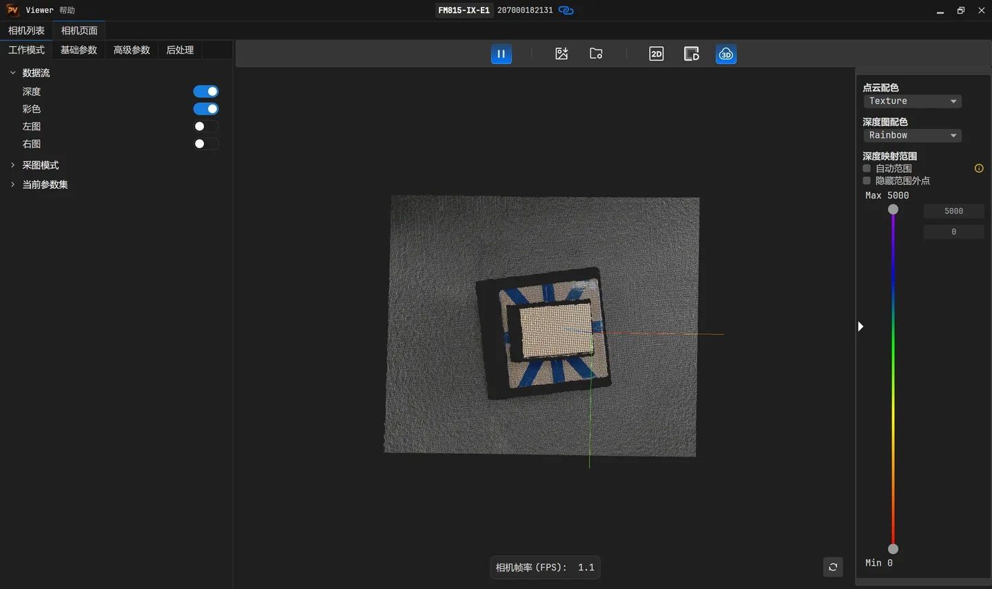992x589 pixels.
Task: Open the Texture point cloud color dropdown
Action: (x=912, y=101)
